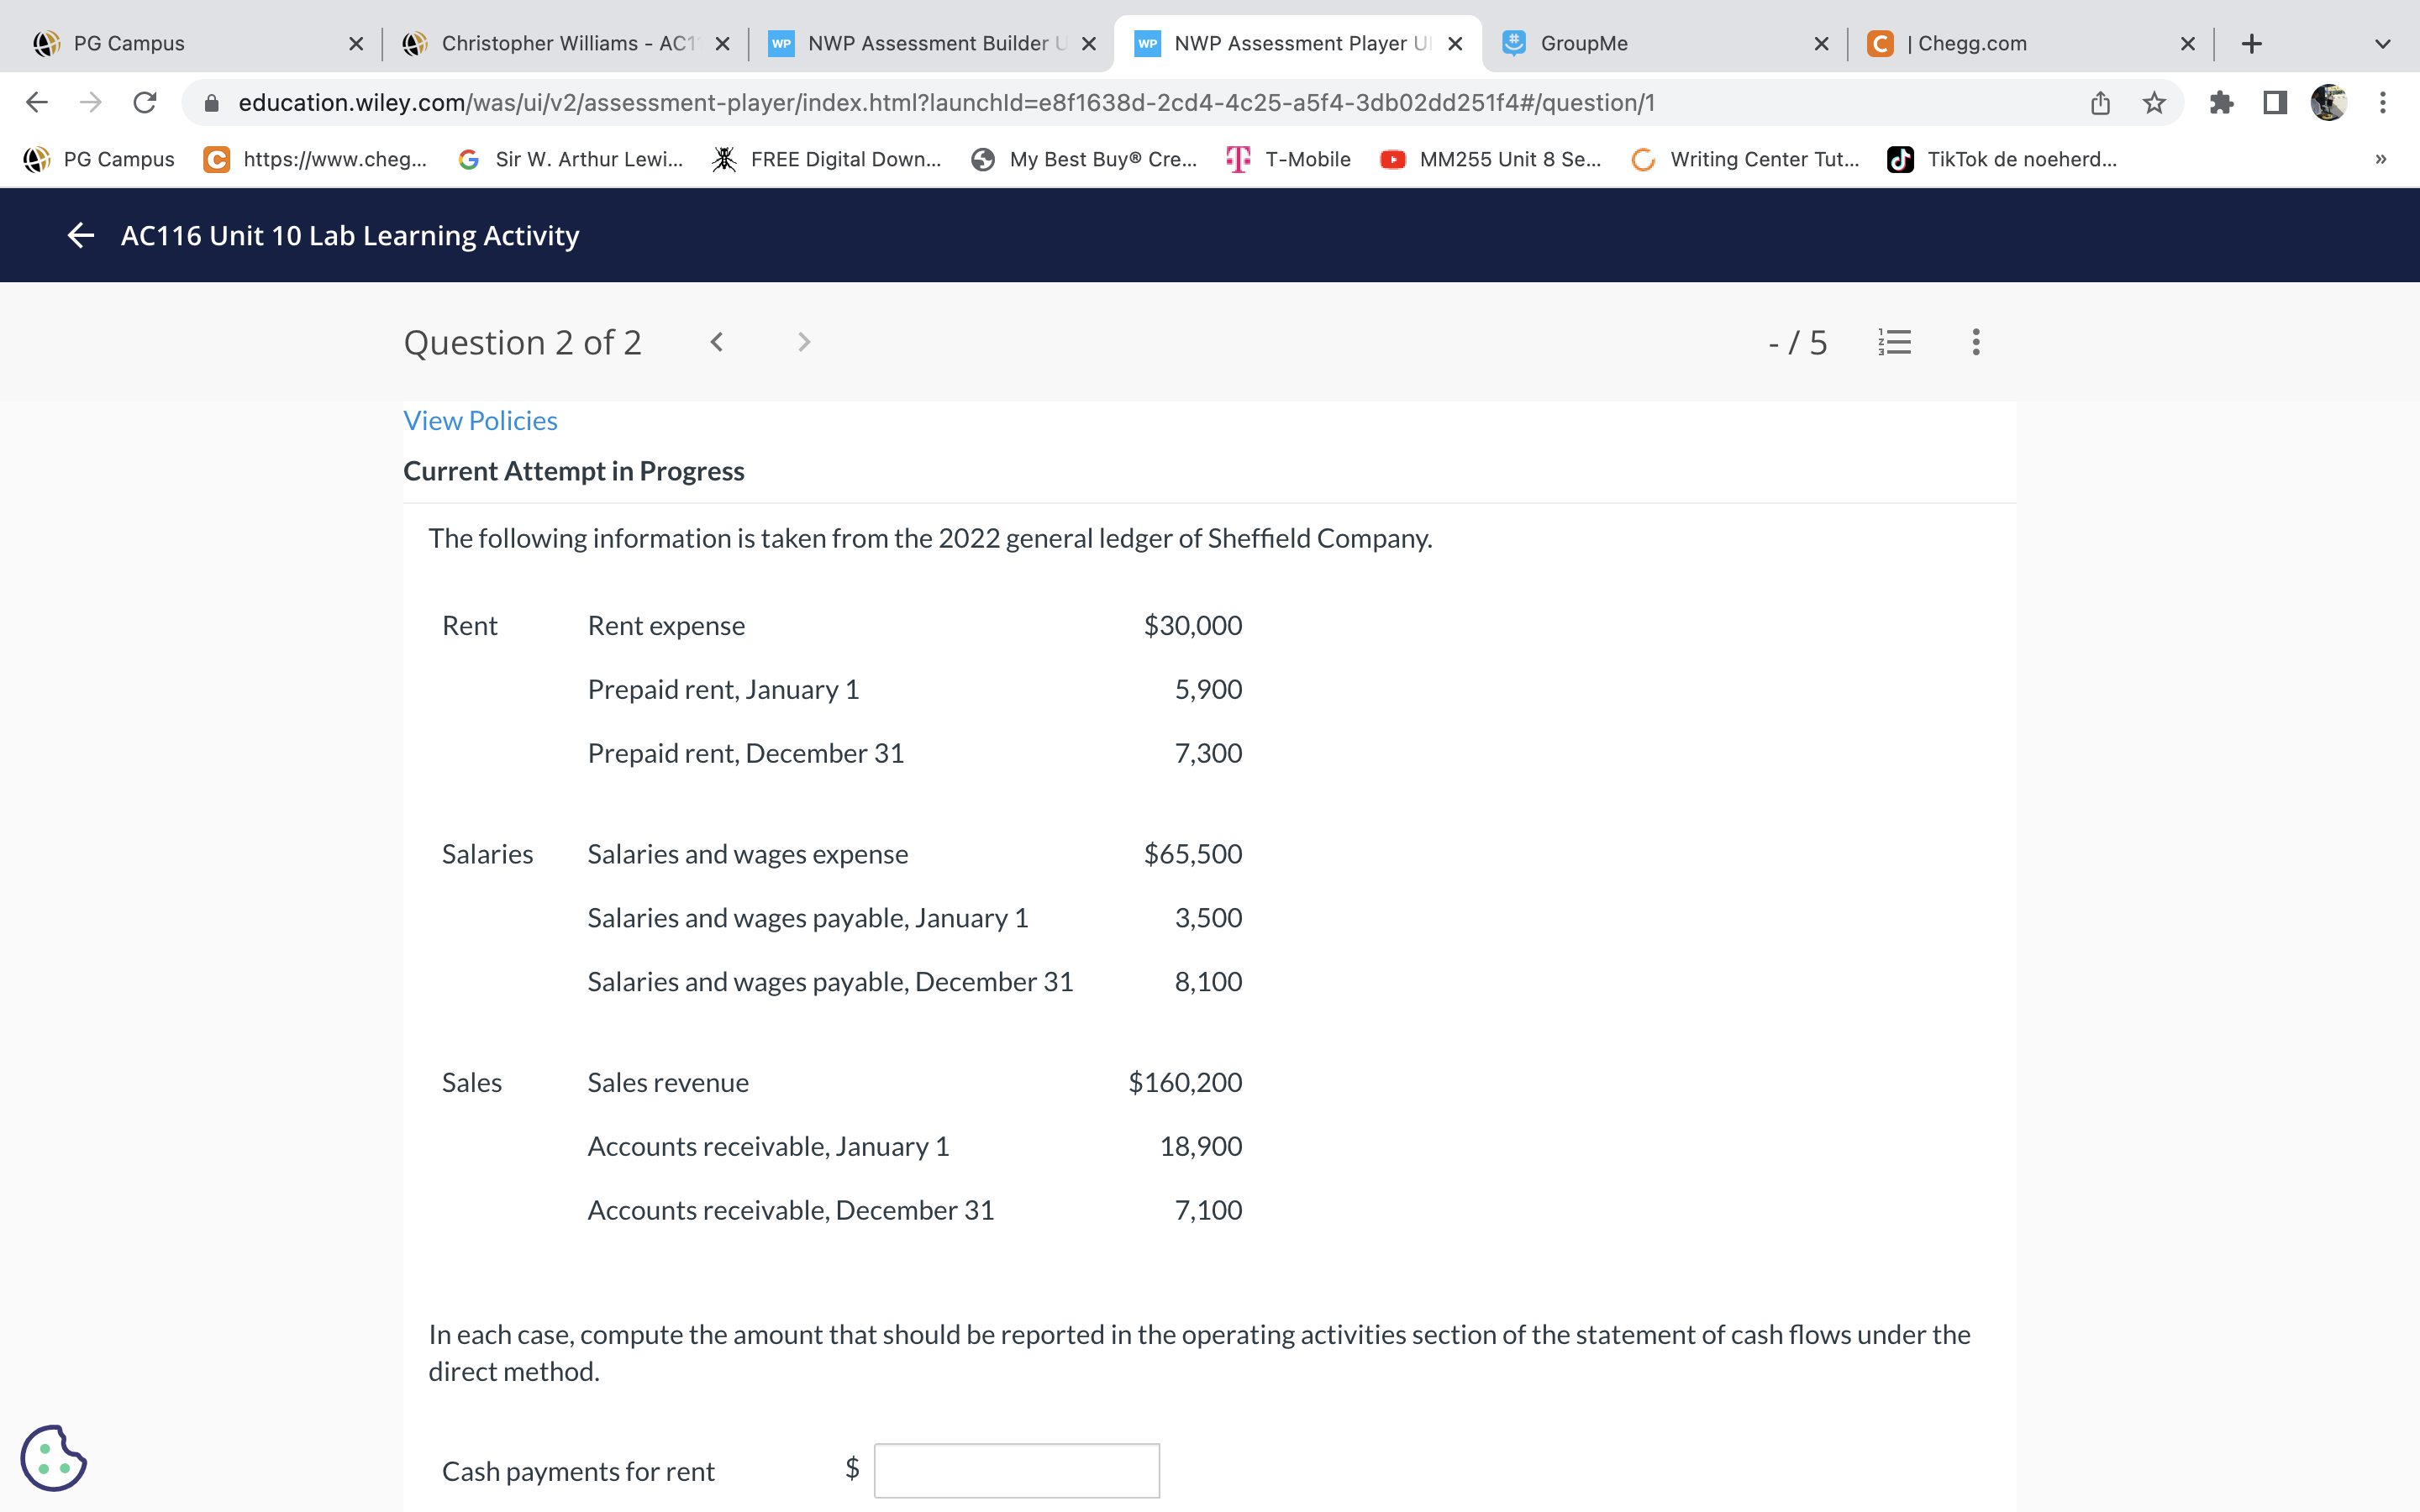Image resolution: width=2420 pixels, height=1512 pixels.
Task: Open the question list icon
Action: point(1894,342)
